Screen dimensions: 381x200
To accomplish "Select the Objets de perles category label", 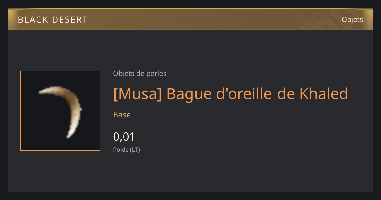I will point(140,74).
